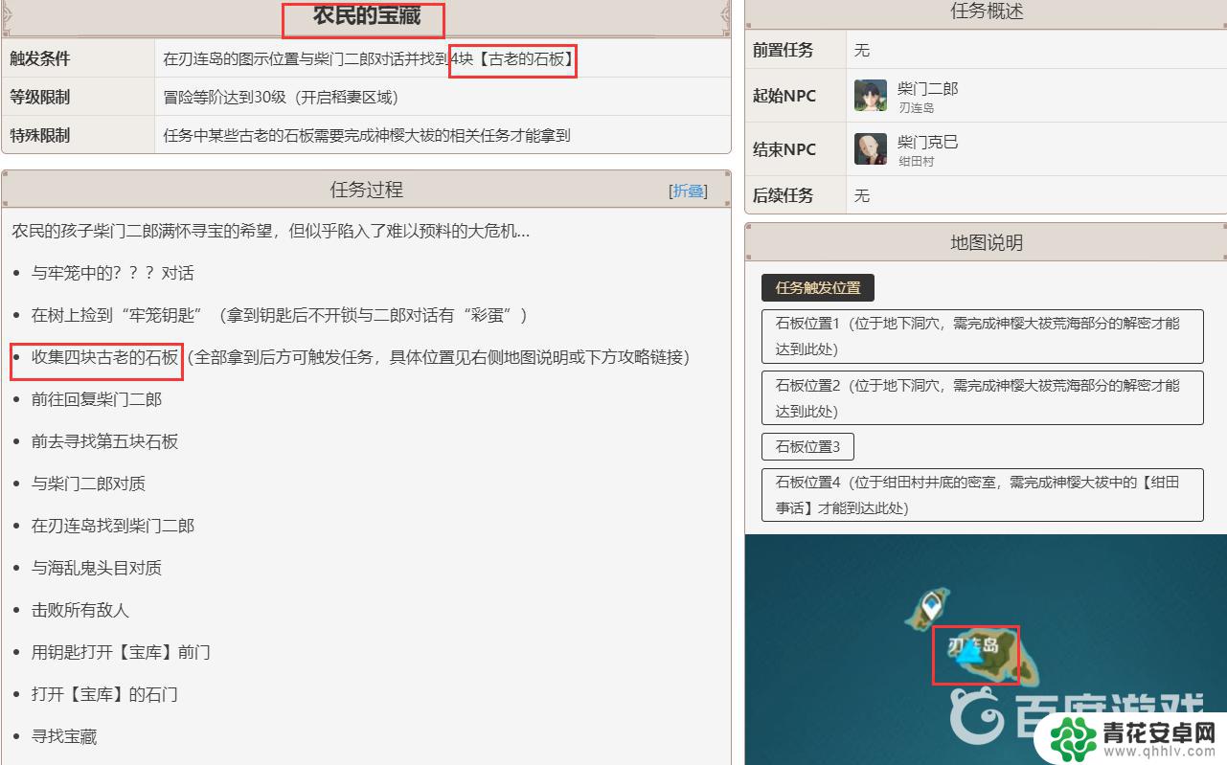This screenshot has width=1227, height=765.
Task: Click step 用钥匙打开【宝库】前门
Action: point(121,652)
